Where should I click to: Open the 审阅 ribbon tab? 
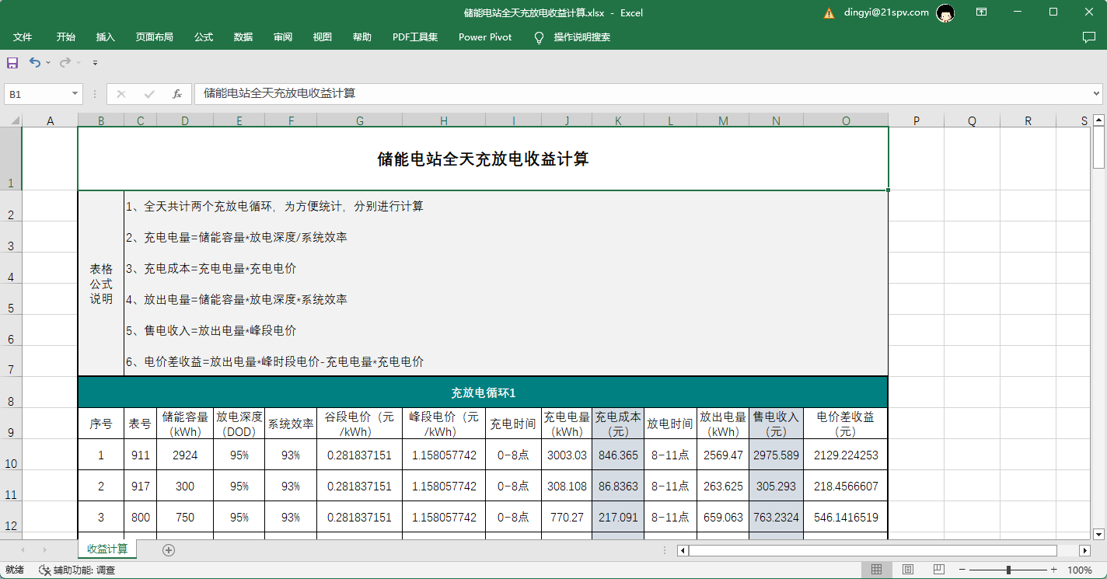point(283,37)
